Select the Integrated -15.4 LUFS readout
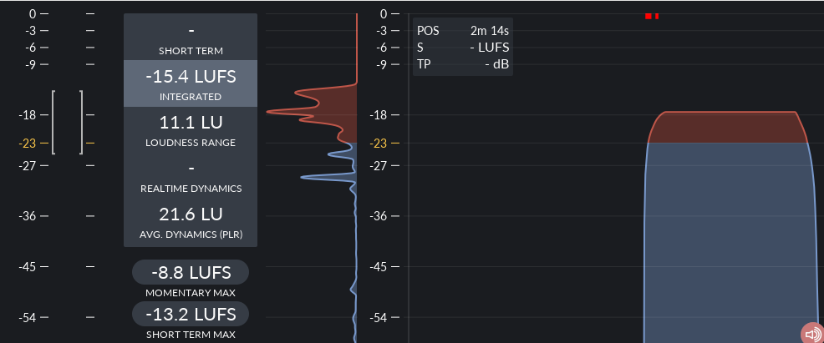The height and width of the screenshot is (343, 824). [x=191, y=84]
